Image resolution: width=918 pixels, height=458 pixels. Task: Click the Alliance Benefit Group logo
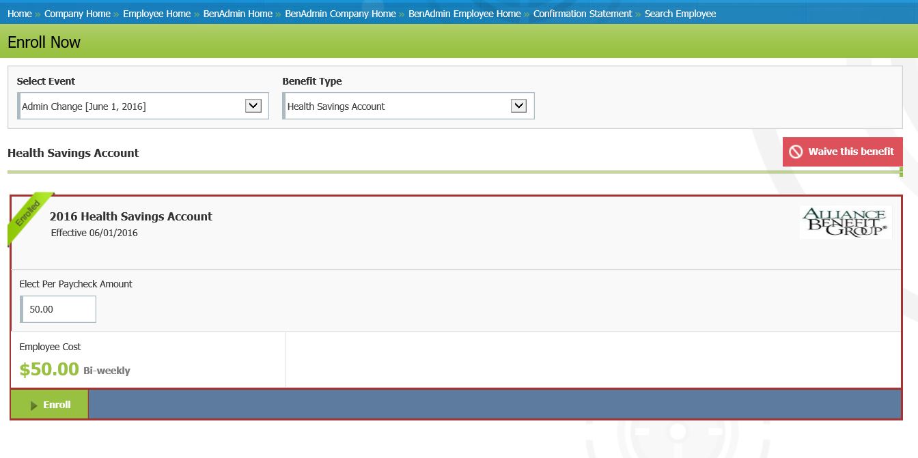(846, 222)
